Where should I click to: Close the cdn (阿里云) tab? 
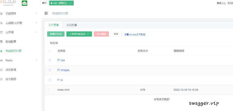click(70, 3)
